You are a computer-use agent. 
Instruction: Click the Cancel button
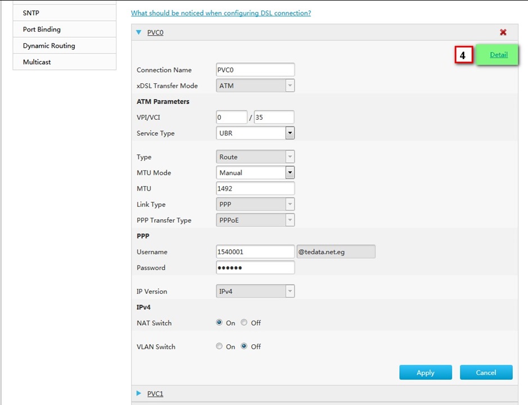486,372
